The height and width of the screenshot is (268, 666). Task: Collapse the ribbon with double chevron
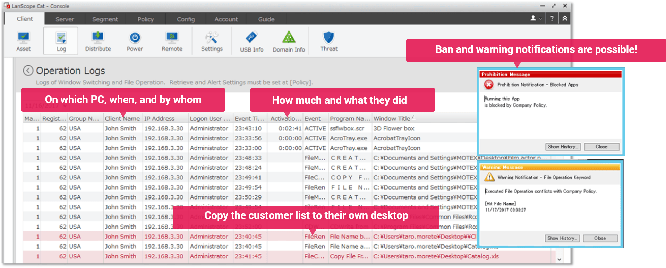pos(565,19)
